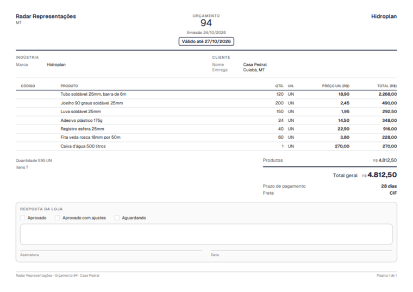The width and height of the screenshot is (413, 292).
Task: Select Tubo soldável 25mm, barra de 6m
Action: pyautogui.click(x=93, y=94)
